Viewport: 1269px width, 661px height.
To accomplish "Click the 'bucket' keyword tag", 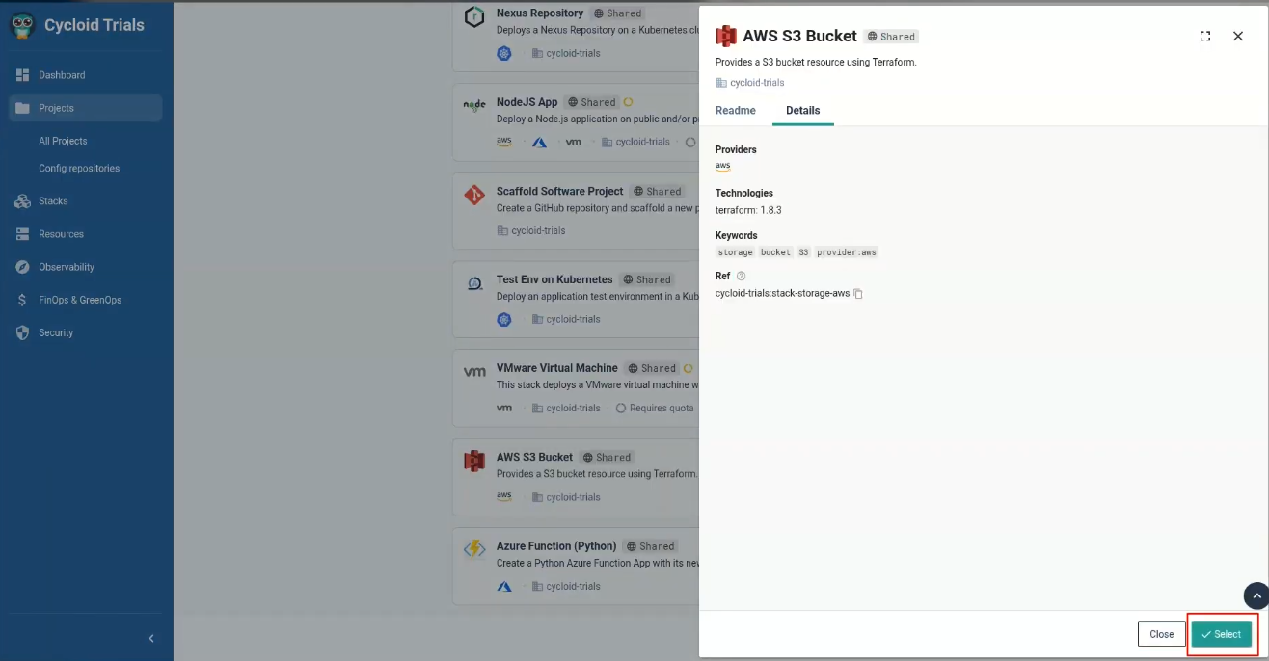I will [775, 252].
